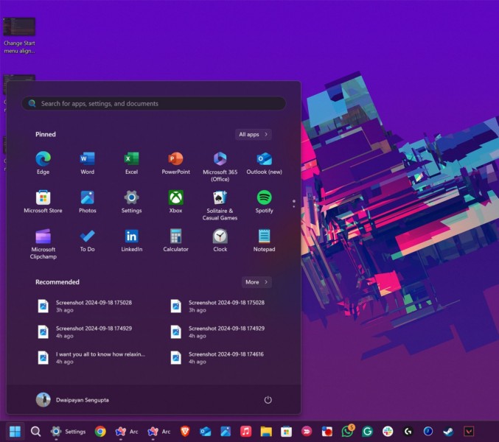This screenshot has height=442, width=499.
Task: Show More recommended items
Action: click(257, 282)
